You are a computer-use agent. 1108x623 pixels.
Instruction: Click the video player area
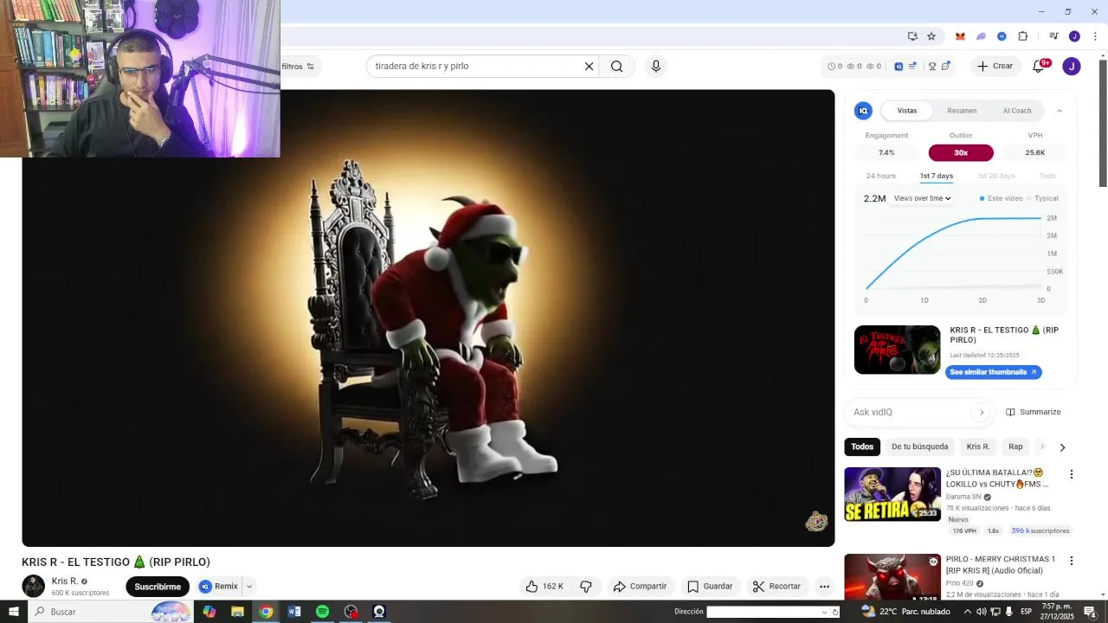pyautogui.click(x=428, y=318)
